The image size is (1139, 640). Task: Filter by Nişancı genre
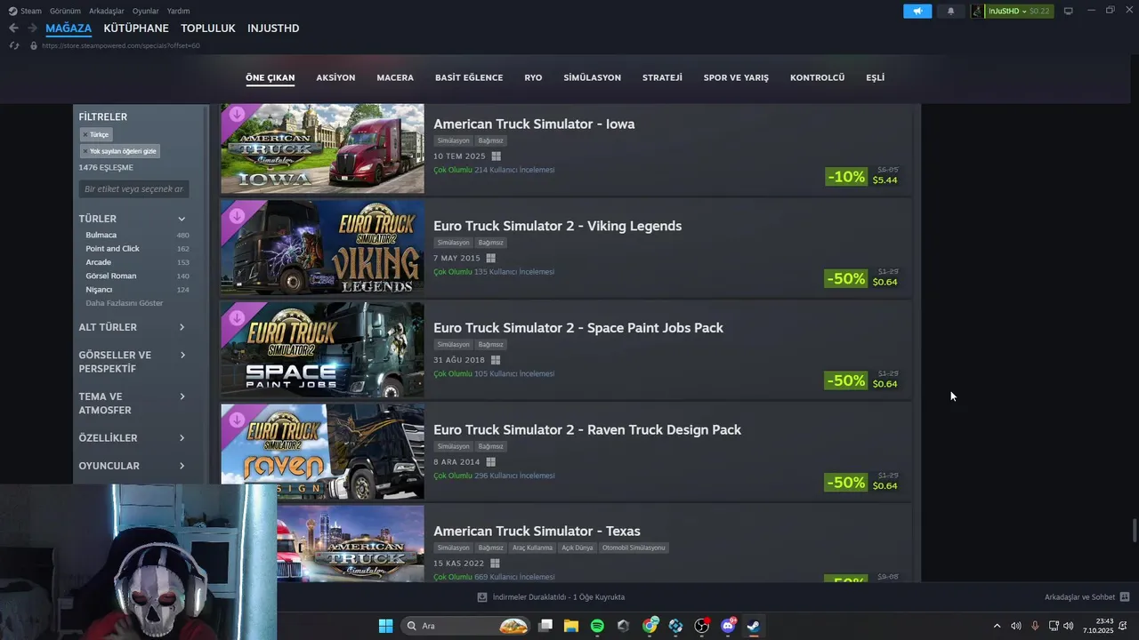point(99,289)
